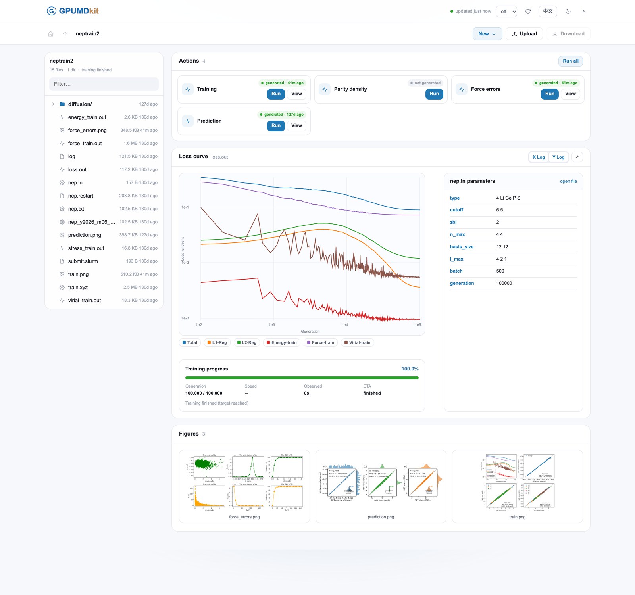View the Force errors output
The width and height of the screenshot is (635, 595).
pyautogui.click(x=570, y=94)
